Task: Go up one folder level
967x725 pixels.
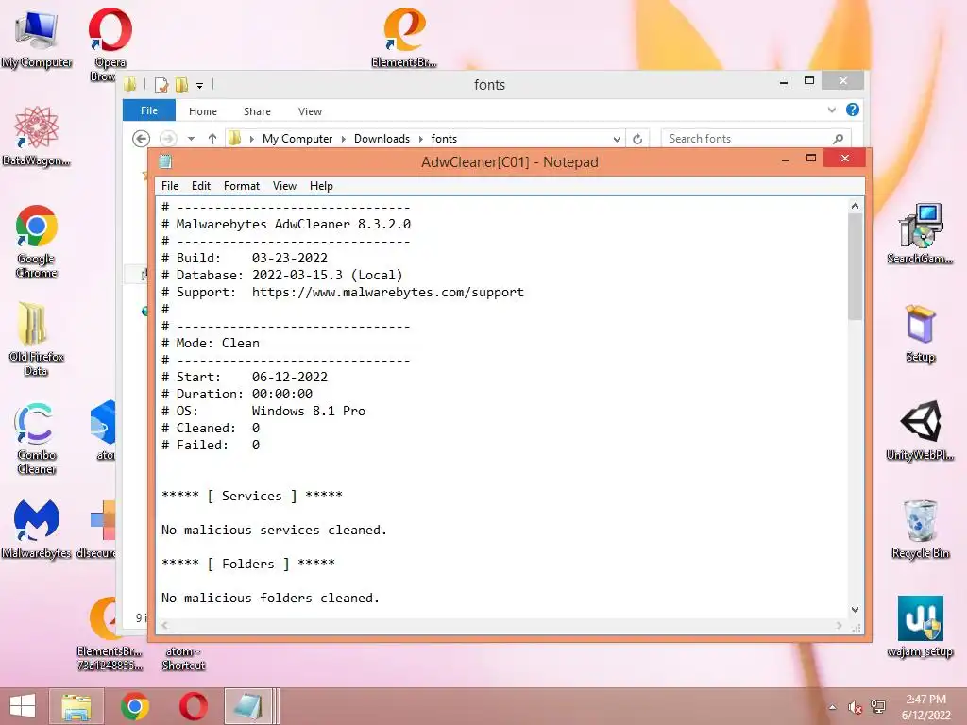Action: tap(212, 139)
